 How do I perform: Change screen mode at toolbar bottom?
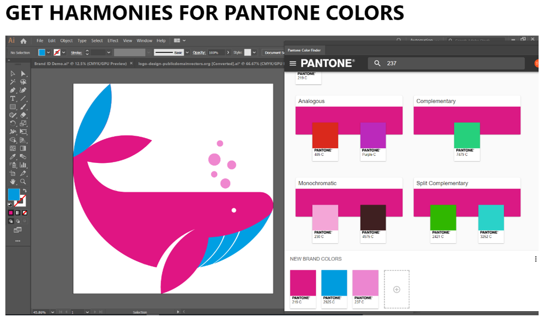pyautogui.click(x=18, y=230)
